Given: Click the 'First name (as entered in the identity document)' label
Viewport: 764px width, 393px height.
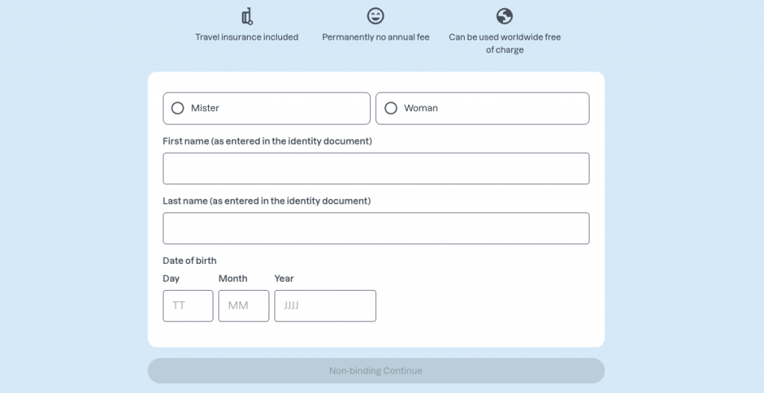Looking at the screenshot, I should click(x=267, y=141).
